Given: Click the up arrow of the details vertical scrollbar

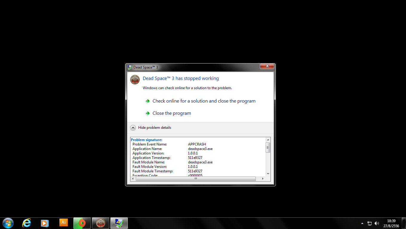Looking at the screenshot, I should [268, 140].
